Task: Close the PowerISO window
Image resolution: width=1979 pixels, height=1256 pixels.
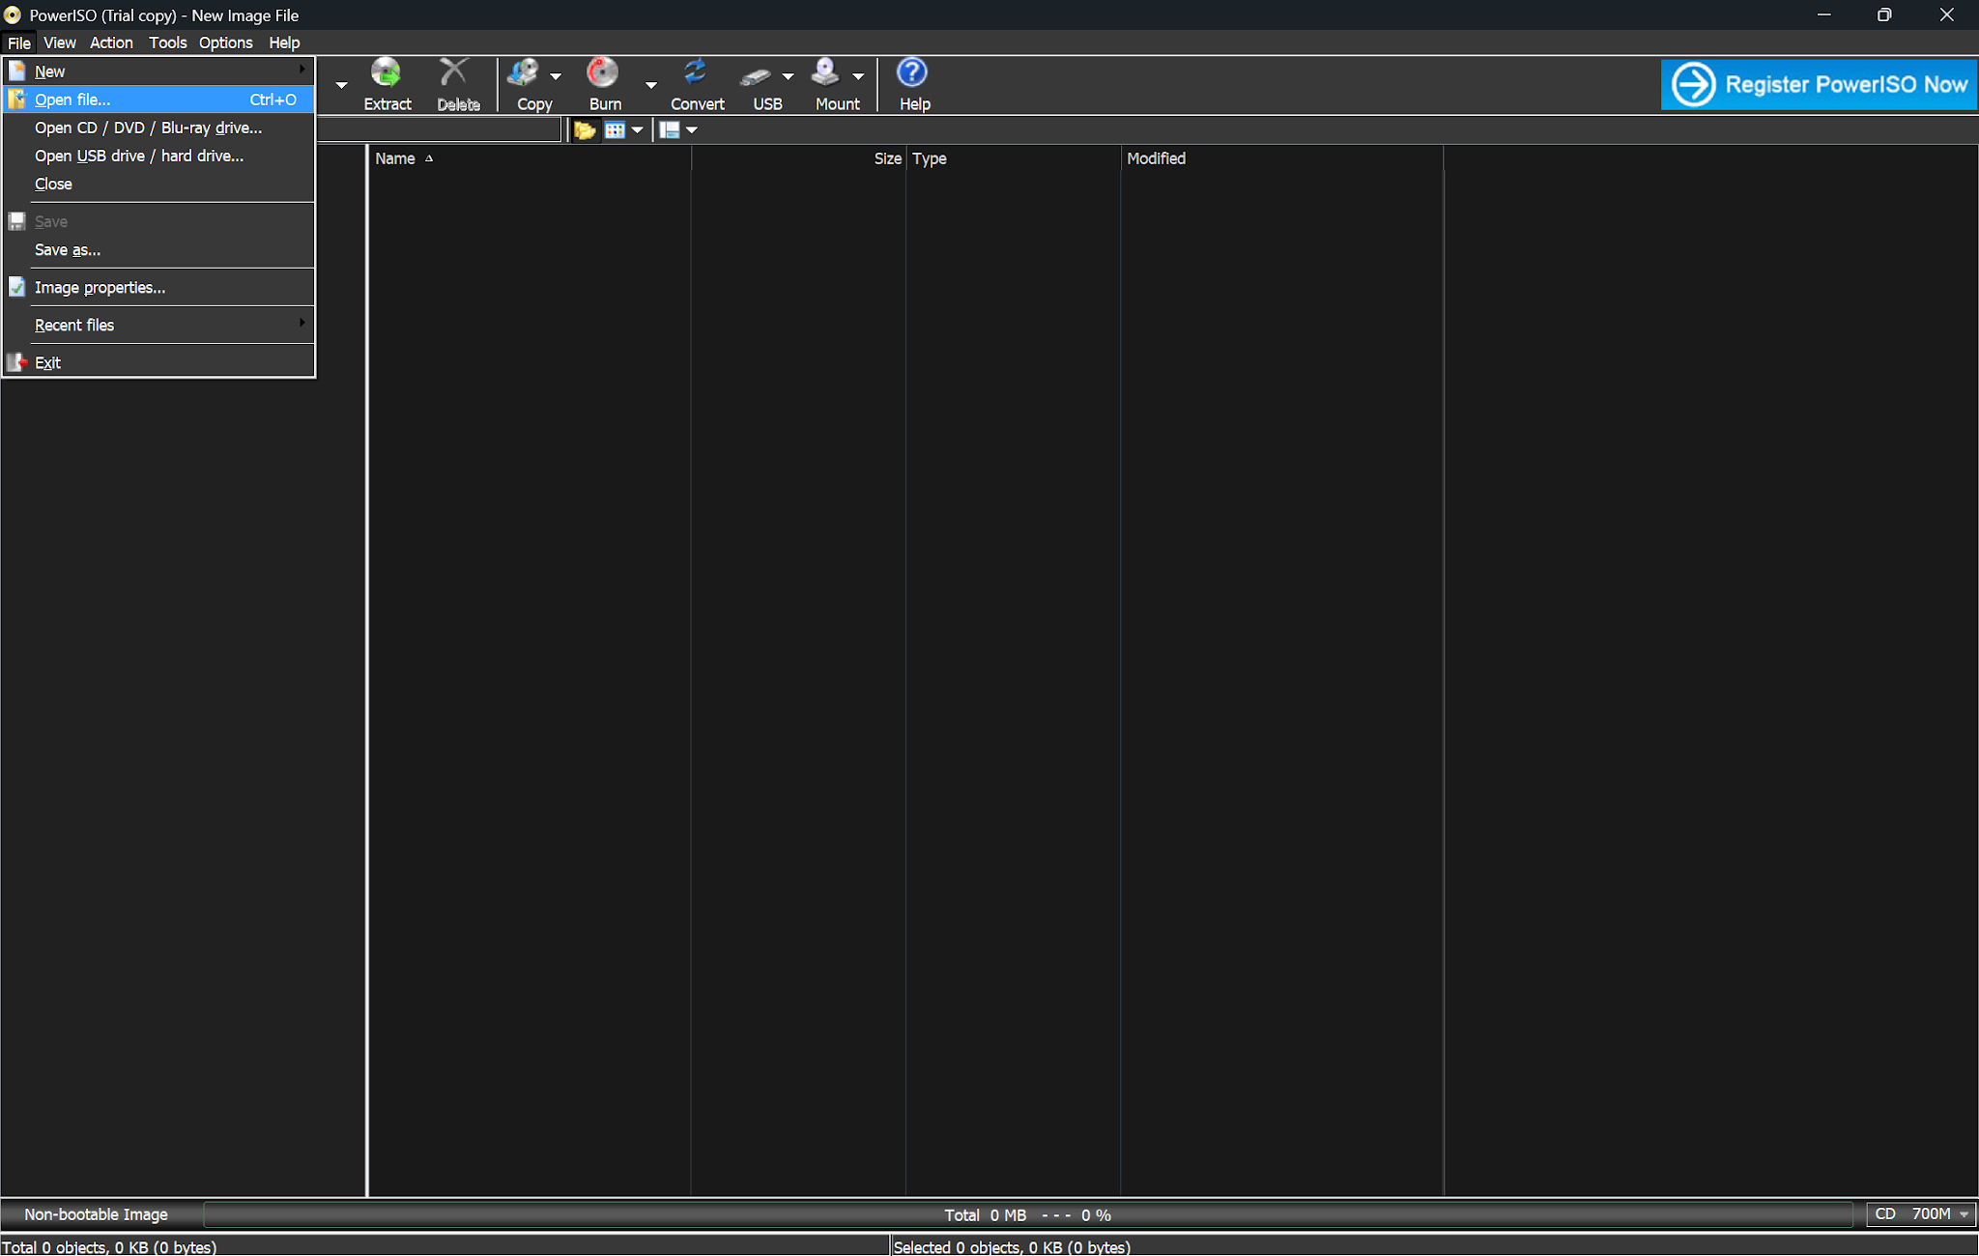Action: (1947, 15)
